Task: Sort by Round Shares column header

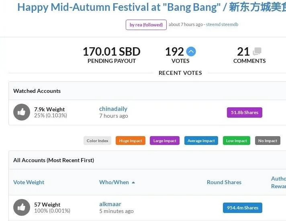Action: coord(224,182)
